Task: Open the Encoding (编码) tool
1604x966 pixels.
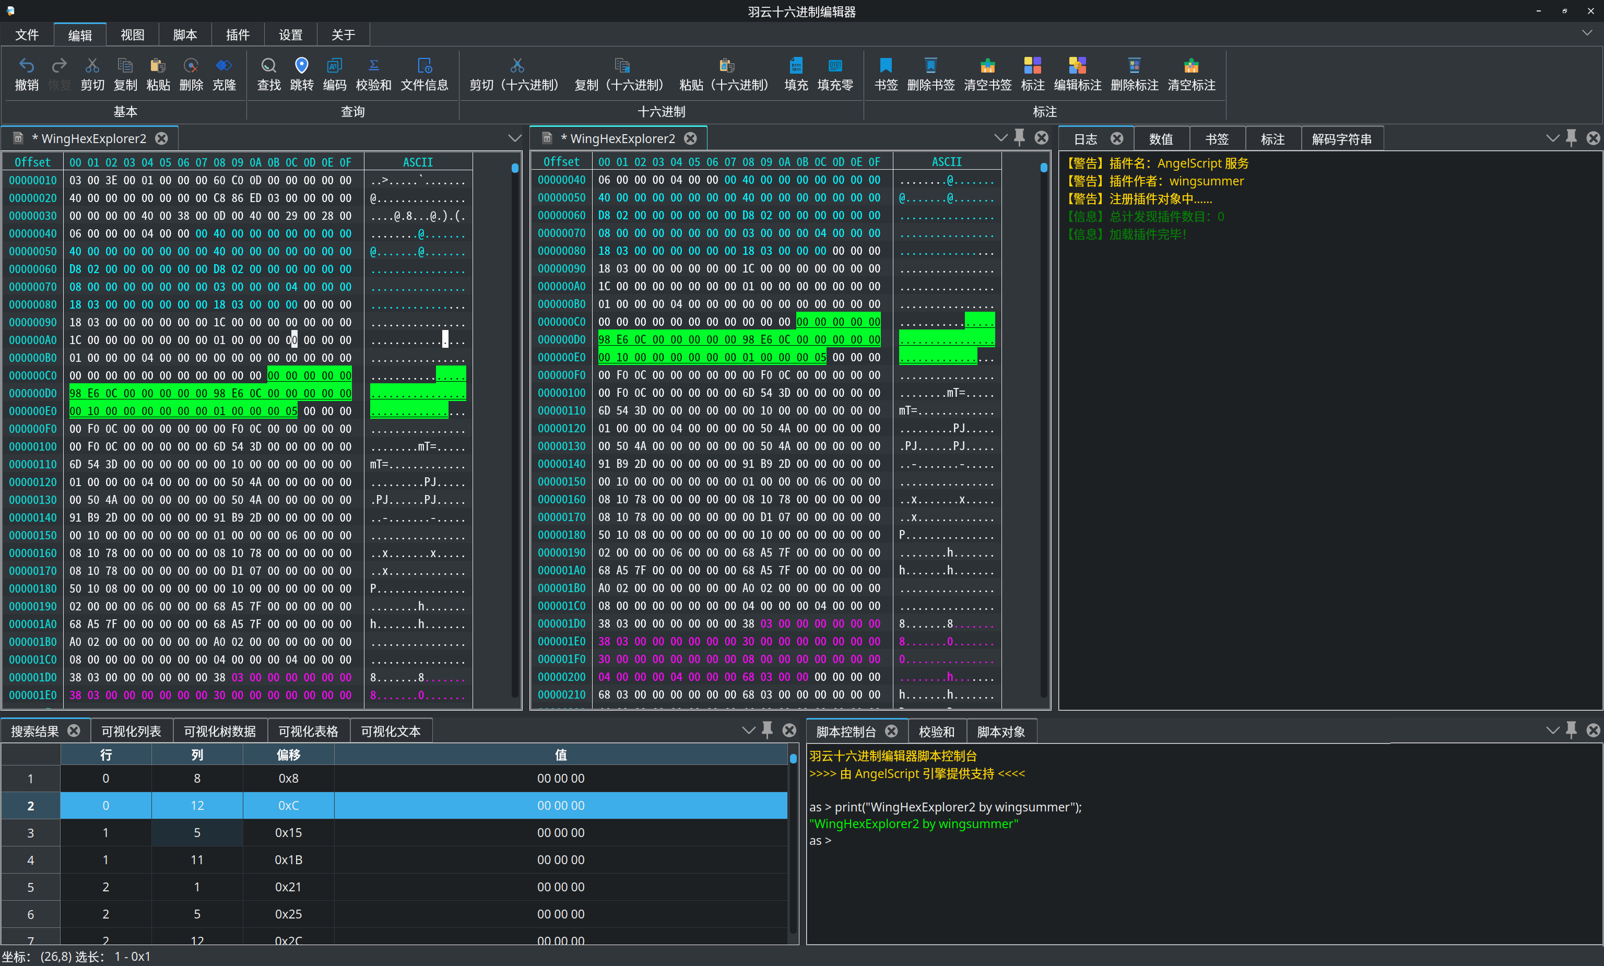Action: tap(335, 66)
